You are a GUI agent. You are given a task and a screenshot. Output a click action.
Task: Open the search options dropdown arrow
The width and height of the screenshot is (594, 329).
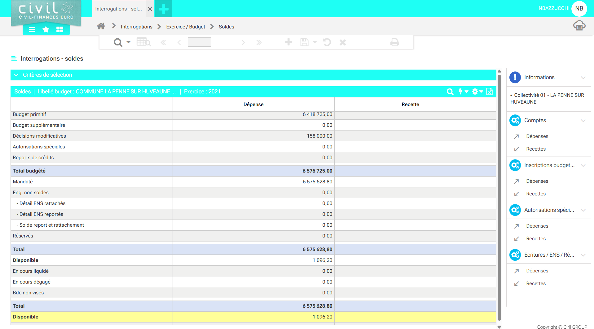(128, 42)
